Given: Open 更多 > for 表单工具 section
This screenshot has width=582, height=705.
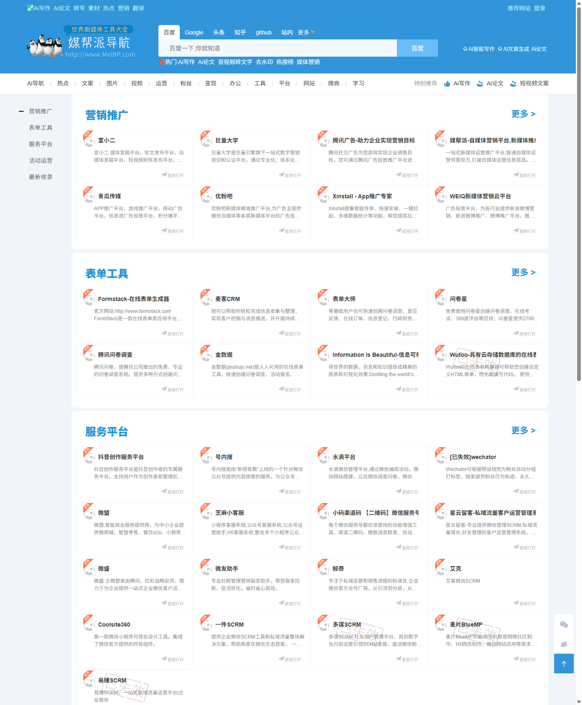Looking at the screenshot, I should tap(523, 273).
